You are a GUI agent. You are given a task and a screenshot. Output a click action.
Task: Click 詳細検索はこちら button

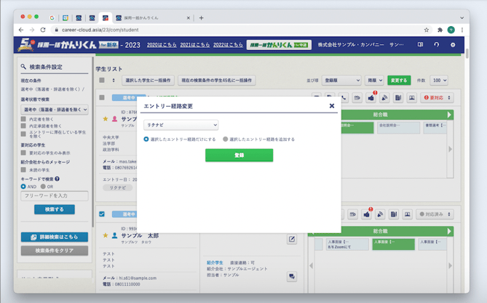pyautogui.click(x=55, y=237)
